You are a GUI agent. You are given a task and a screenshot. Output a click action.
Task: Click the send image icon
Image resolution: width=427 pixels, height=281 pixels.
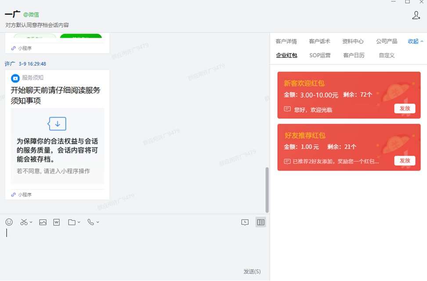click(x=43, y=222)
